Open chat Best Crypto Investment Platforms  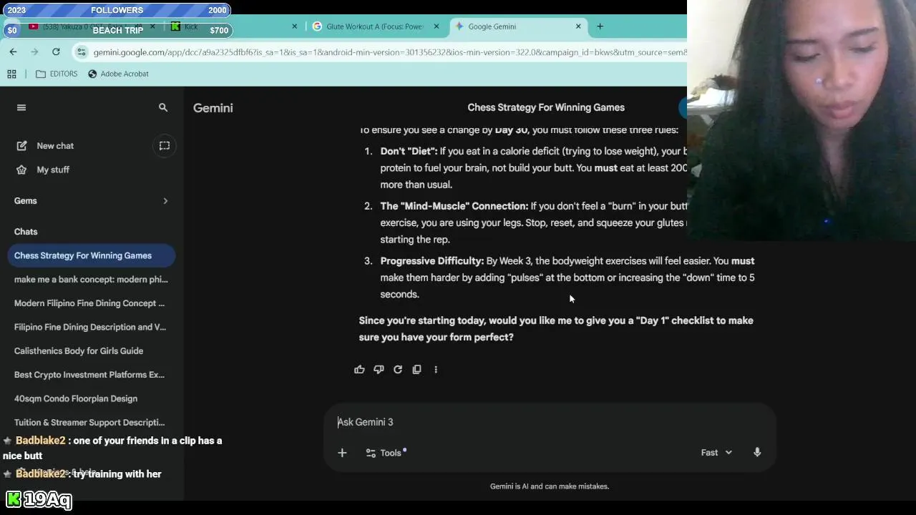pos(92,375)
